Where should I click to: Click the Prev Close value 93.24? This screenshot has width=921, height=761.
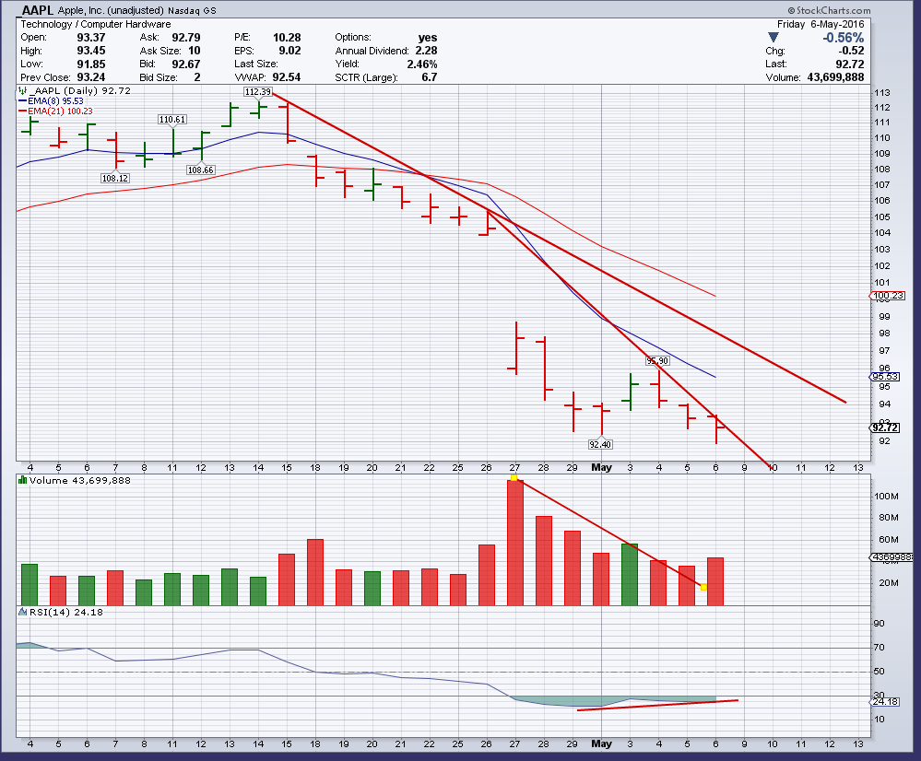91,76
